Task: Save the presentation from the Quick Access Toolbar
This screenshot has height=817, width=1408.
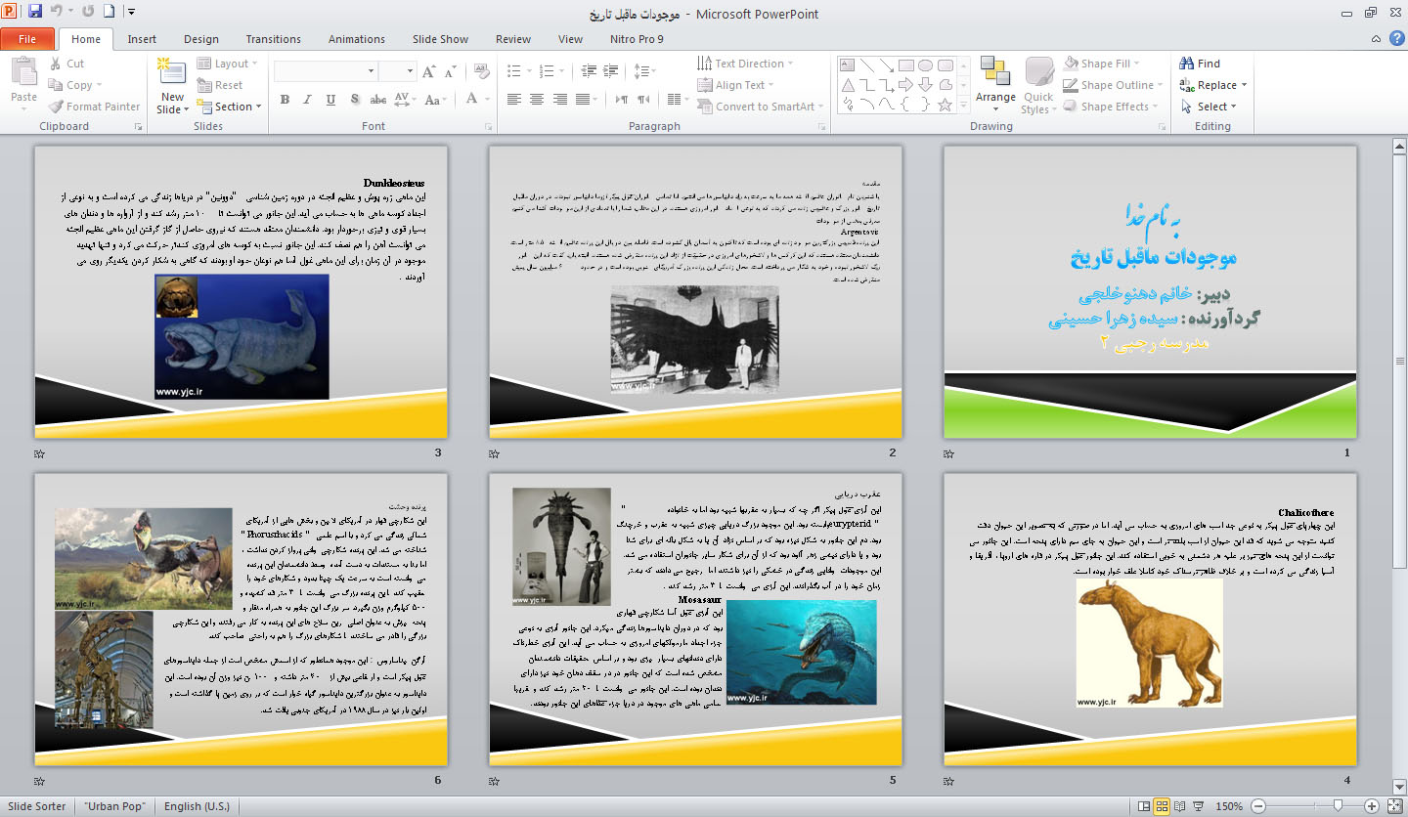Action: tap(35, 13)
